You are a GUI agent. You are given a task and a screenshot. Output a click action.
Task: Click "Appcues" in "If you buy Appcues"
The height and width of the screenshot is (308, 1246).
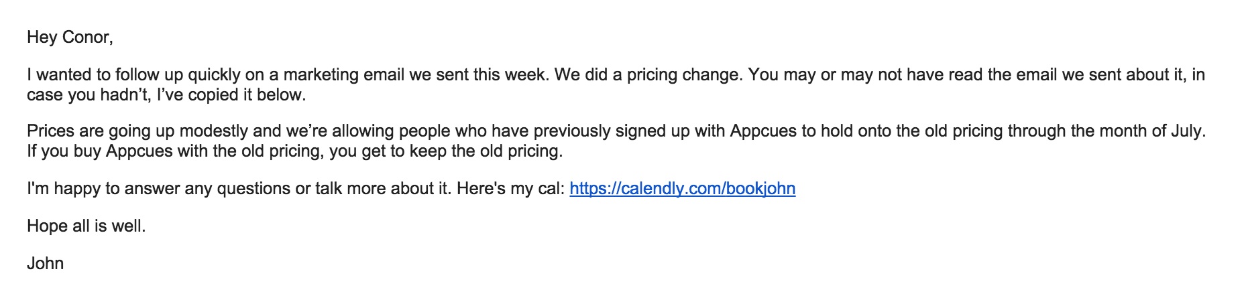click(x=139, y=151)
